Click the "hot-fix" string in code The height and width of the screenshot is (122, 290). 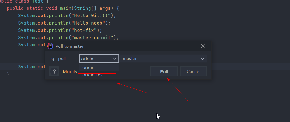point(84,30)
